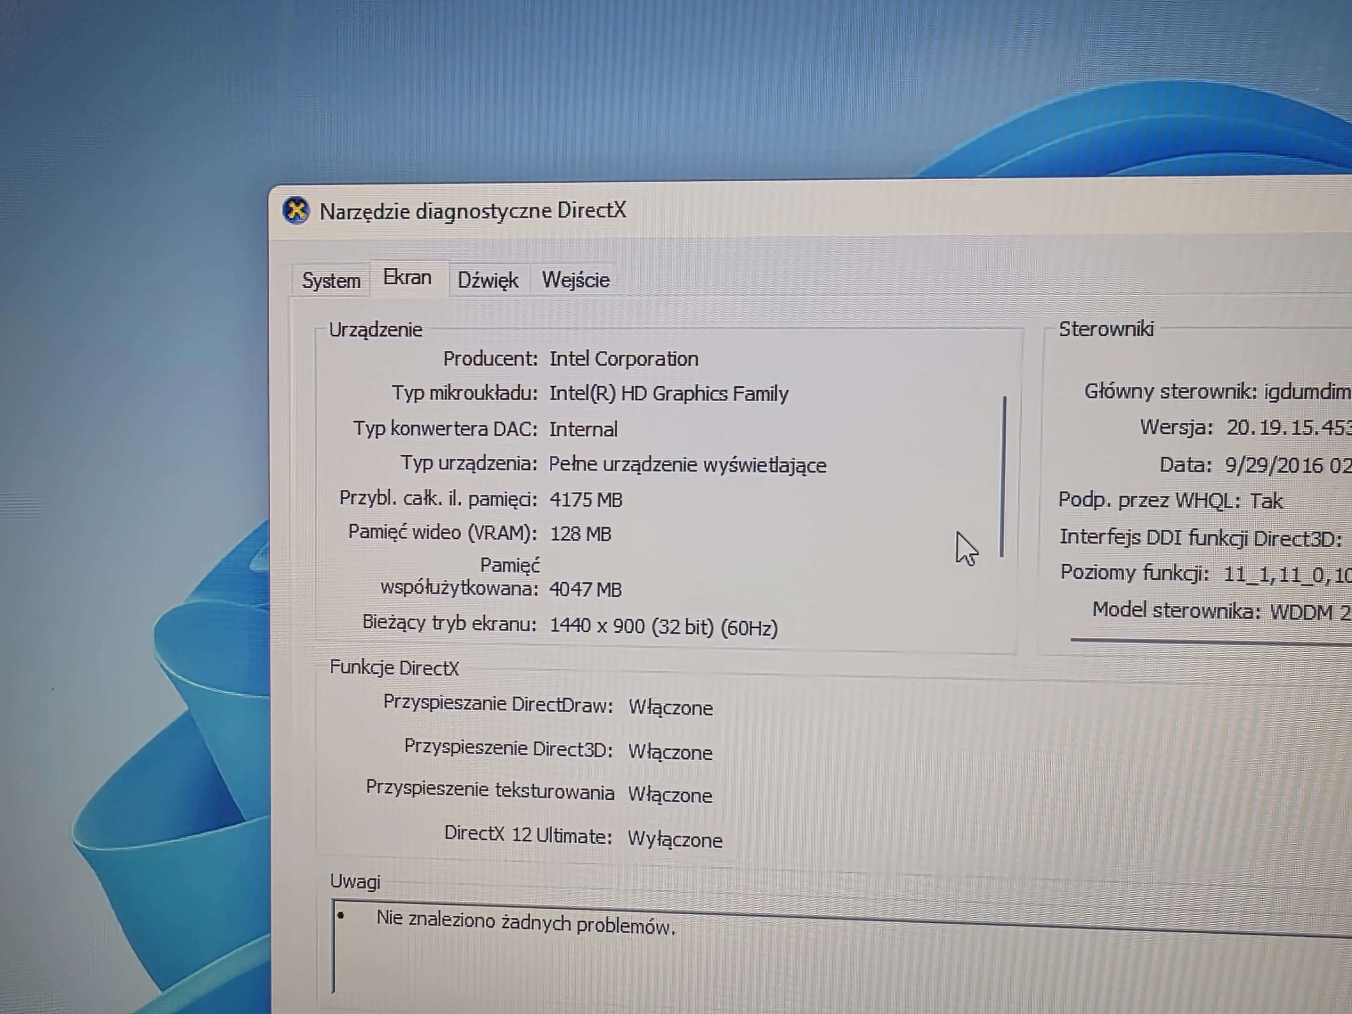
Task: Click the 'Narzędzie diagnostyczne DirectX' window title
Action: (x=473, y=211)
